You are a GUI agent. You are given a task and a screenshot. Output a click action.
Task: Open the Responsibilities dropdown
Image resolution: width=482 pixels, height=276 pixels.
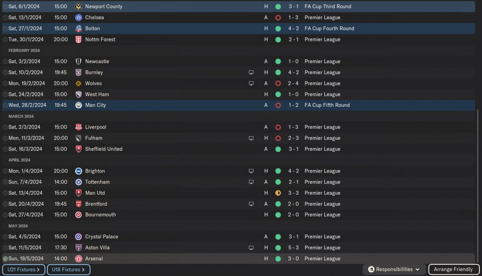point(394,269)
